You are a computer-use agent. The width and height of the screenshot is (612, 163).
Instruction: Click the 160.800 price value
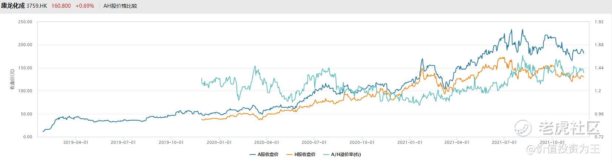click(61, 6)
